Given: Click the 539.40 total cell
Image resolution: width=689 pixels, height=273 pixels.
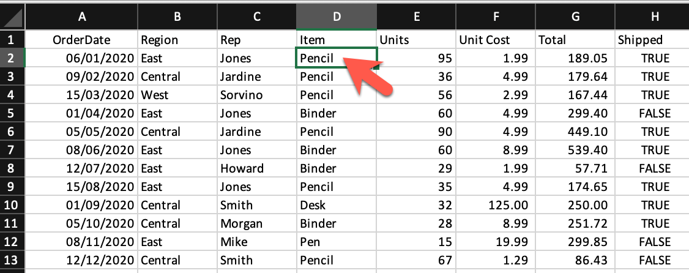Looking at the screenshot, I should (x=575, y=151).
